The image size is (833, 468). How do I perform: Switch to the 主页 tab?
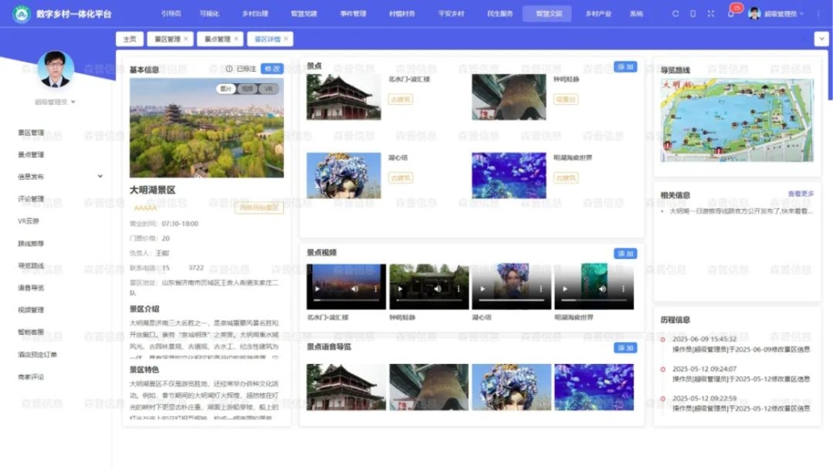(x=129, y=39)
